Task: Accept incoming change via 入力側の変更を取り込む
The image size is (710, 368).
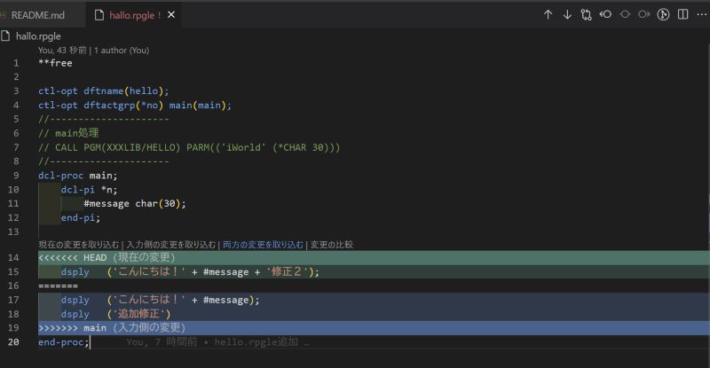Action: pos(171,245)
